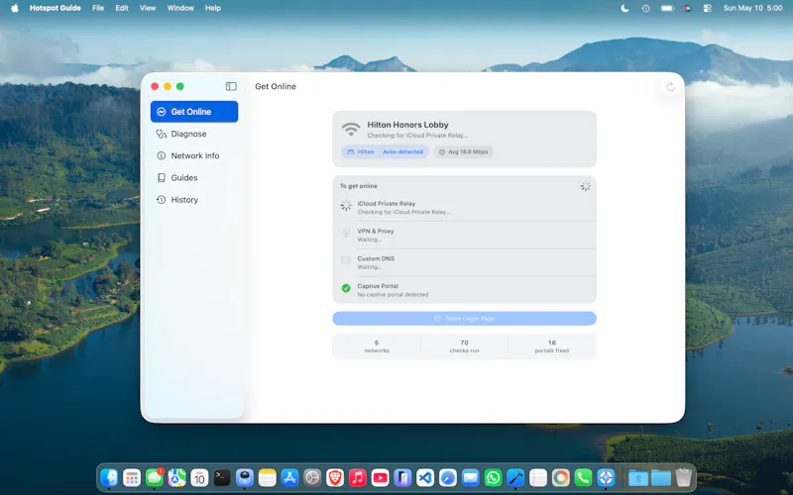
Task: Open Control Center from the menu bar
Action: pyautogui.click(x=707, y=8)
